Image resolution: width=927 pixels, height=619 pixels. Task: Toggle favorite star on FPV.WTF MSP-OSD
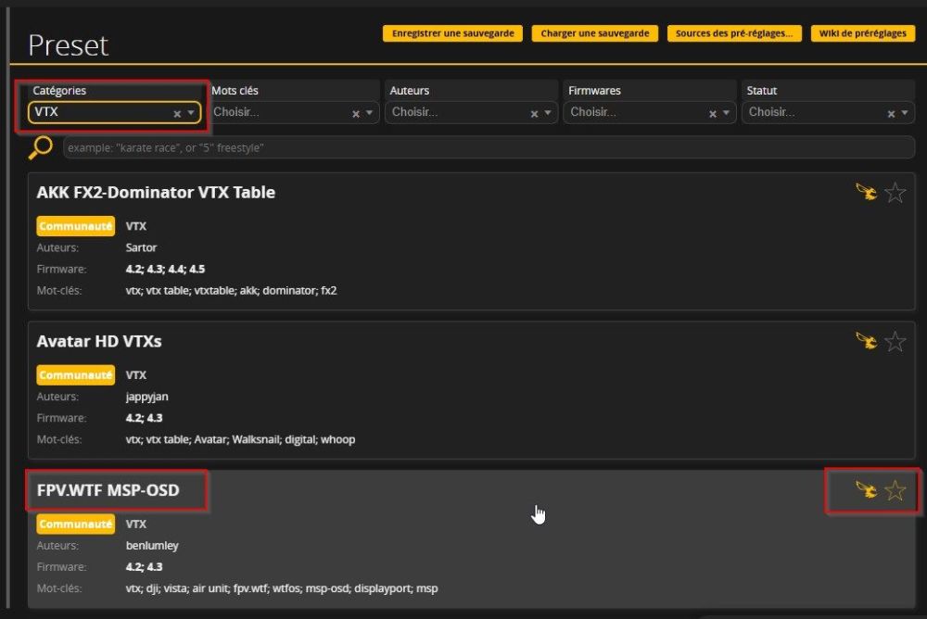[x=895, y=490]
